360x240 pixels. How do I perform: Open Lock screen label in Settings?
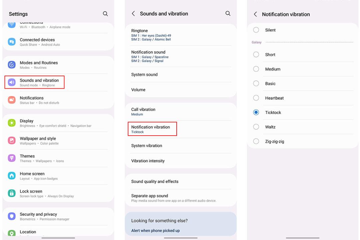[x=31, y=191]
